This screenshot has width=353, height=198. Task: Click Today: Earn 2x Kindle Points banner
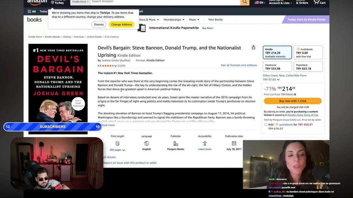click(306, 20)
